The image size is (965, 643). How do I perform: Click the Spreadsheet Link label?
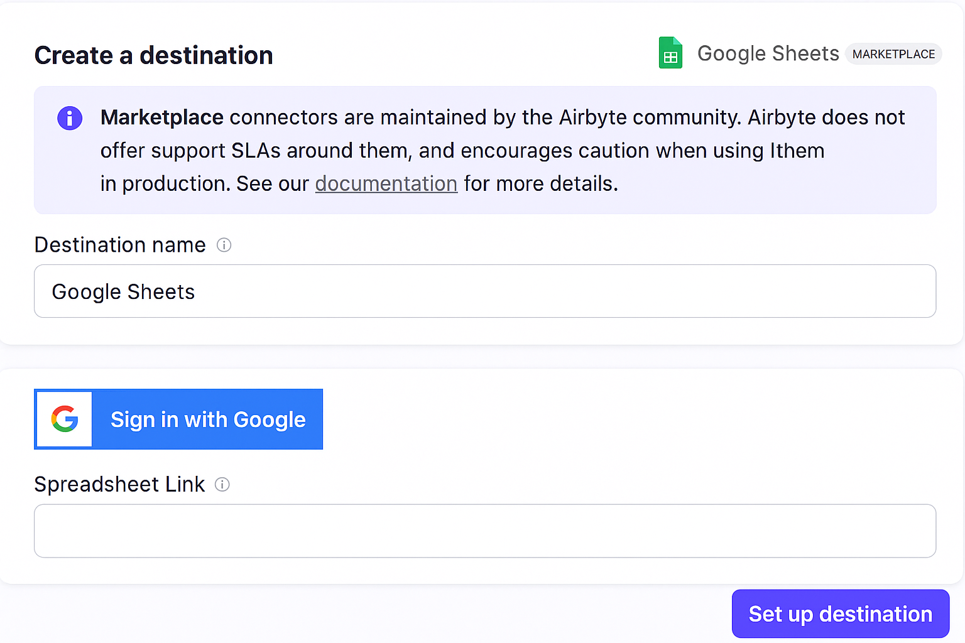point(119,484)
